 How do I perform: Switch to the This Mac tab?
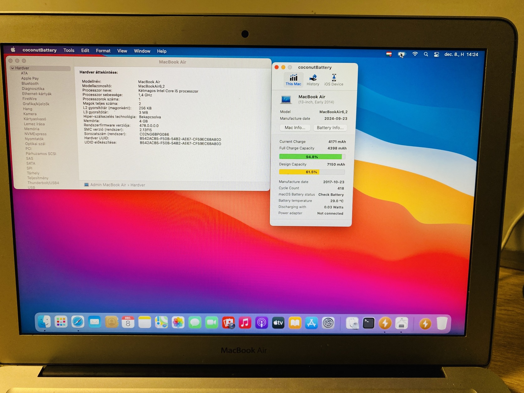click(x=293, y=80)
